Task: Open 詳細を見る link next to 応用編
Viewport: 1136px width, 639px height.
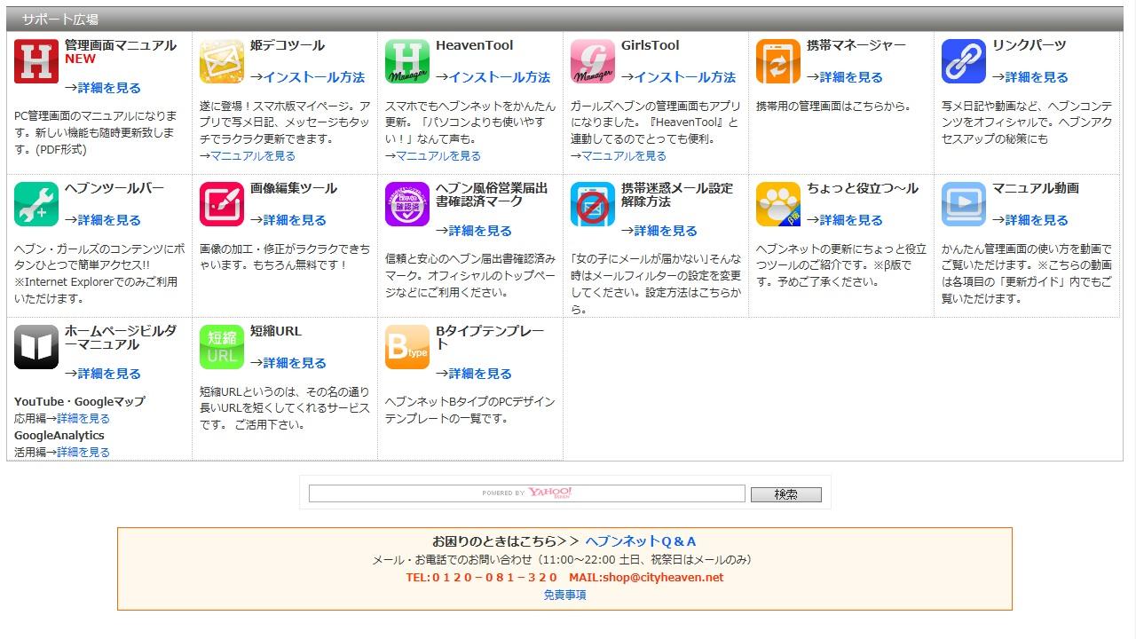Action: tap(83, 419)
